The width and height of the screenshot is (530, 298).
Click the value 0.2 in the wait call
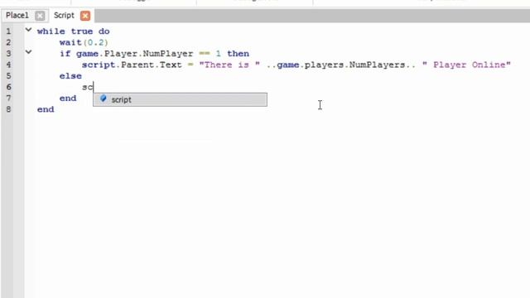pos(96,42)
